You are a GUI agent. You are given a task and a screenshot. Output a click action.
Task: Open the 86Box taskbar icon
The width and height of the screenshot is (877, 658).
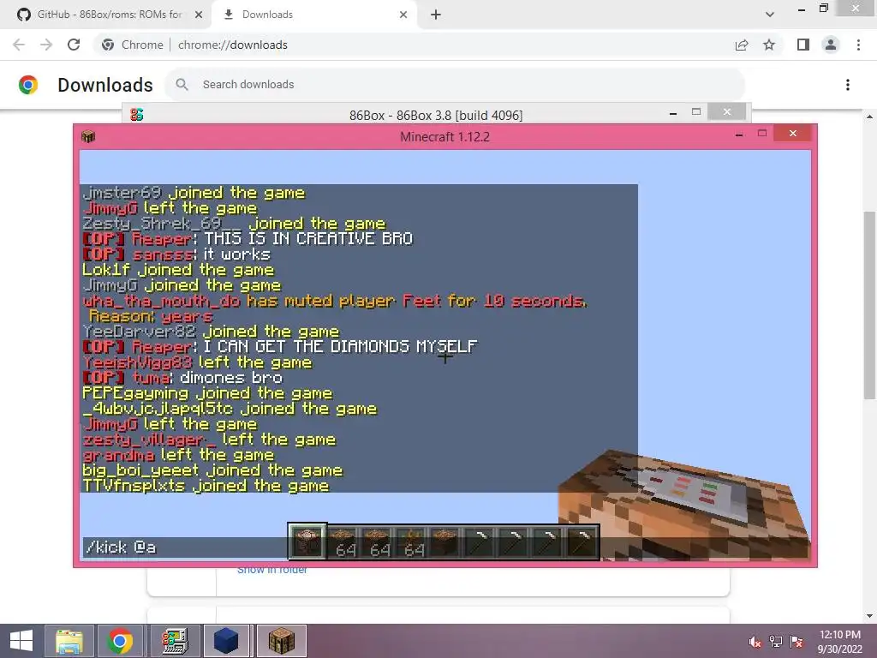[x=174, y=641]
